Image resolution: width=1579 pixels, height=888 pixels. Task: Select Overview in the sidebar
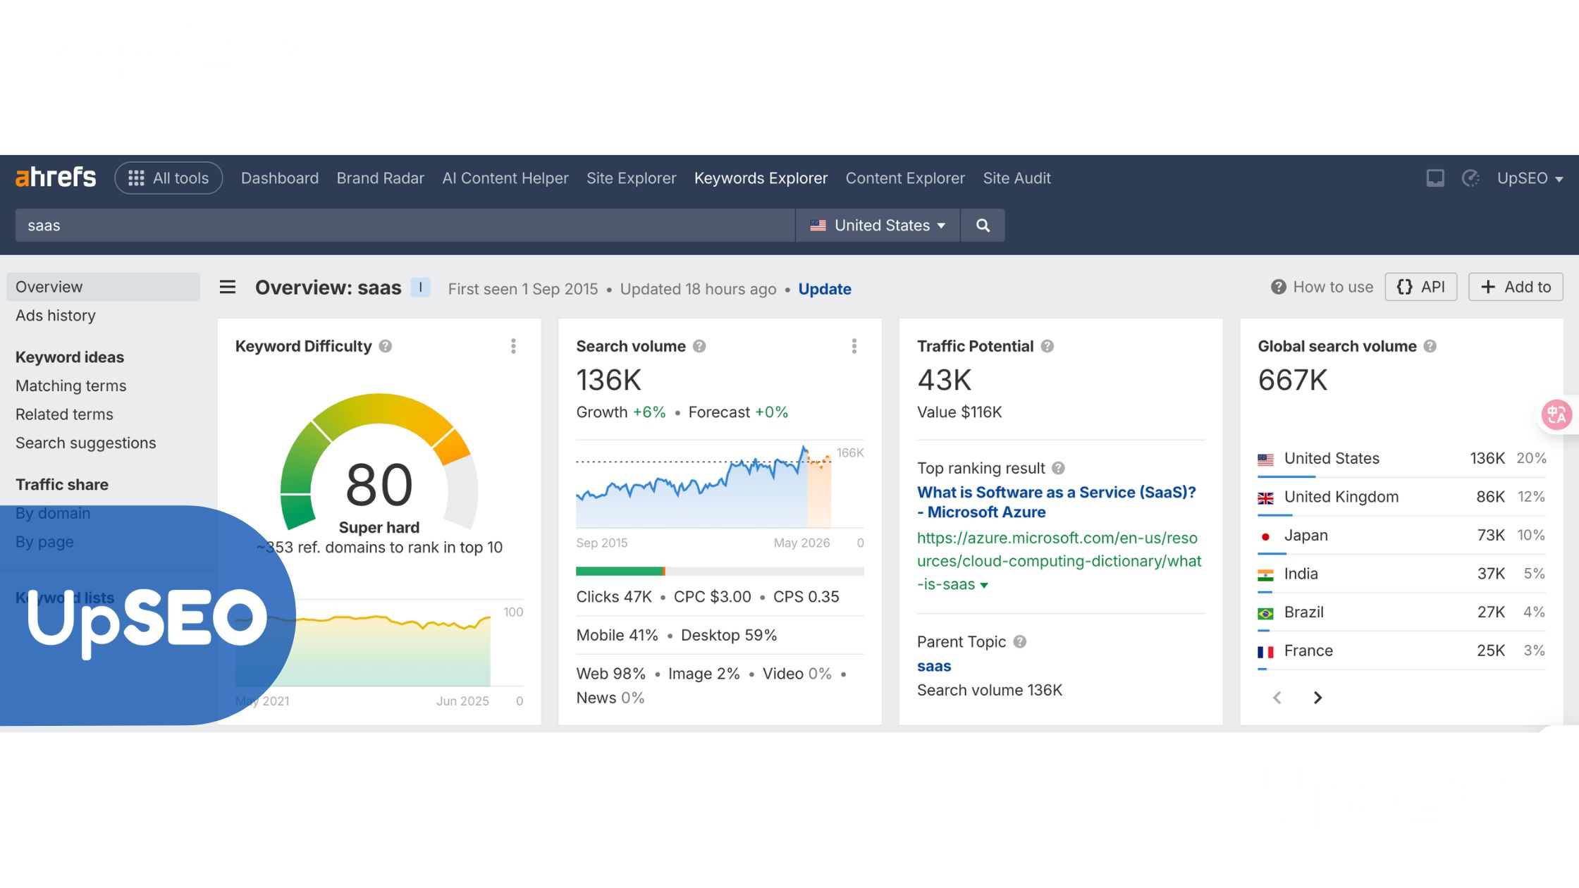click(104, 287)
